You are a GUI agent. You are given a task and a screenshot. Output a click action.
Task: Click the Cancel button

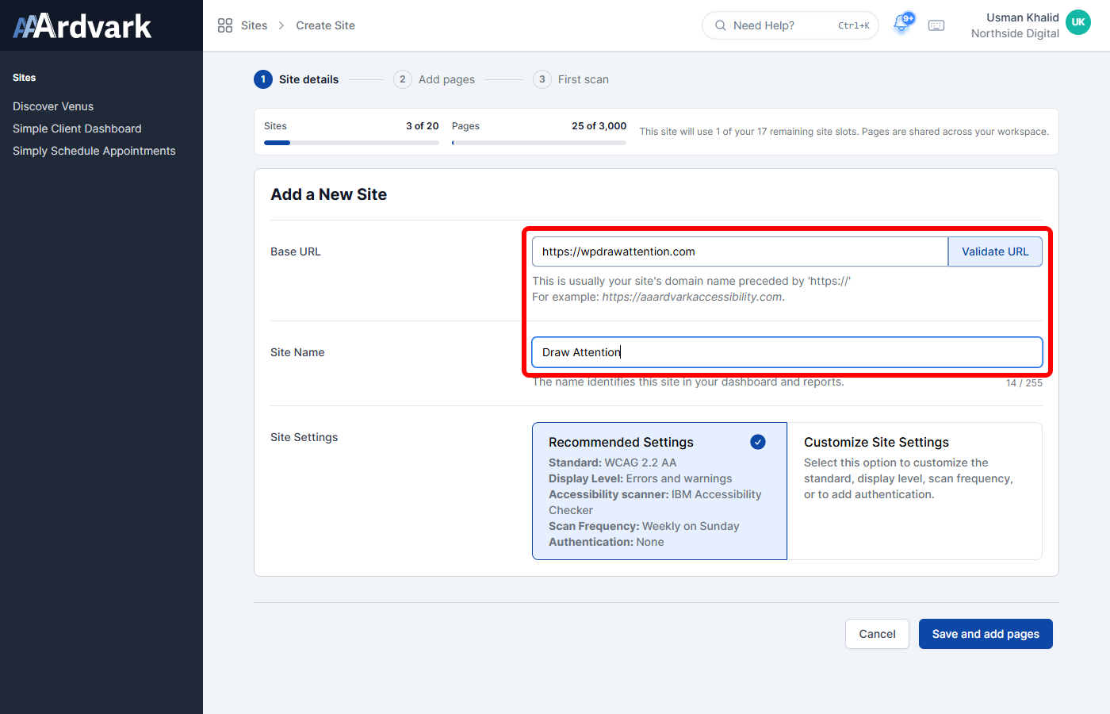coord(877,634)
